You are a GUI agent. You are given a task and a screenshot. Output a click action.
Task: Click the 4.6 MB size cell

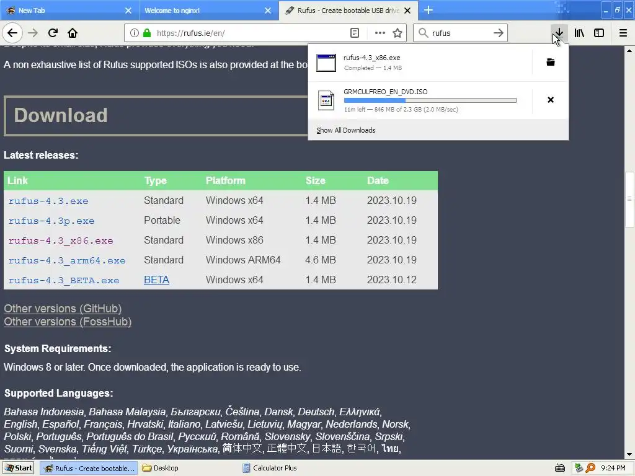(x=321, y=260)
